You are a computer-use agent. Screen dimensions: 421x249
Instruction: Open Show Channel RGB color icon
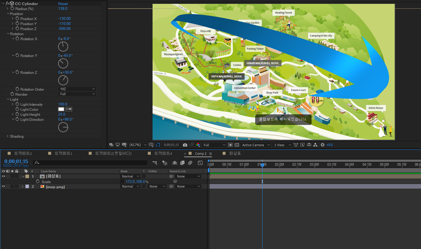198,145
